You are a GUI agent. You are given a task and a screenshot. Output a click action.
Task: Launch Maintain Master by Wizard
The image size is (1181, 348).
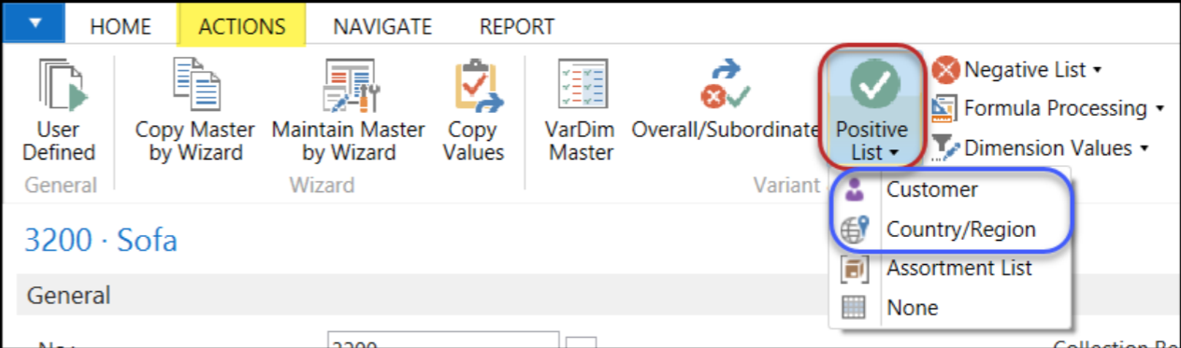[x=347, y=86]
